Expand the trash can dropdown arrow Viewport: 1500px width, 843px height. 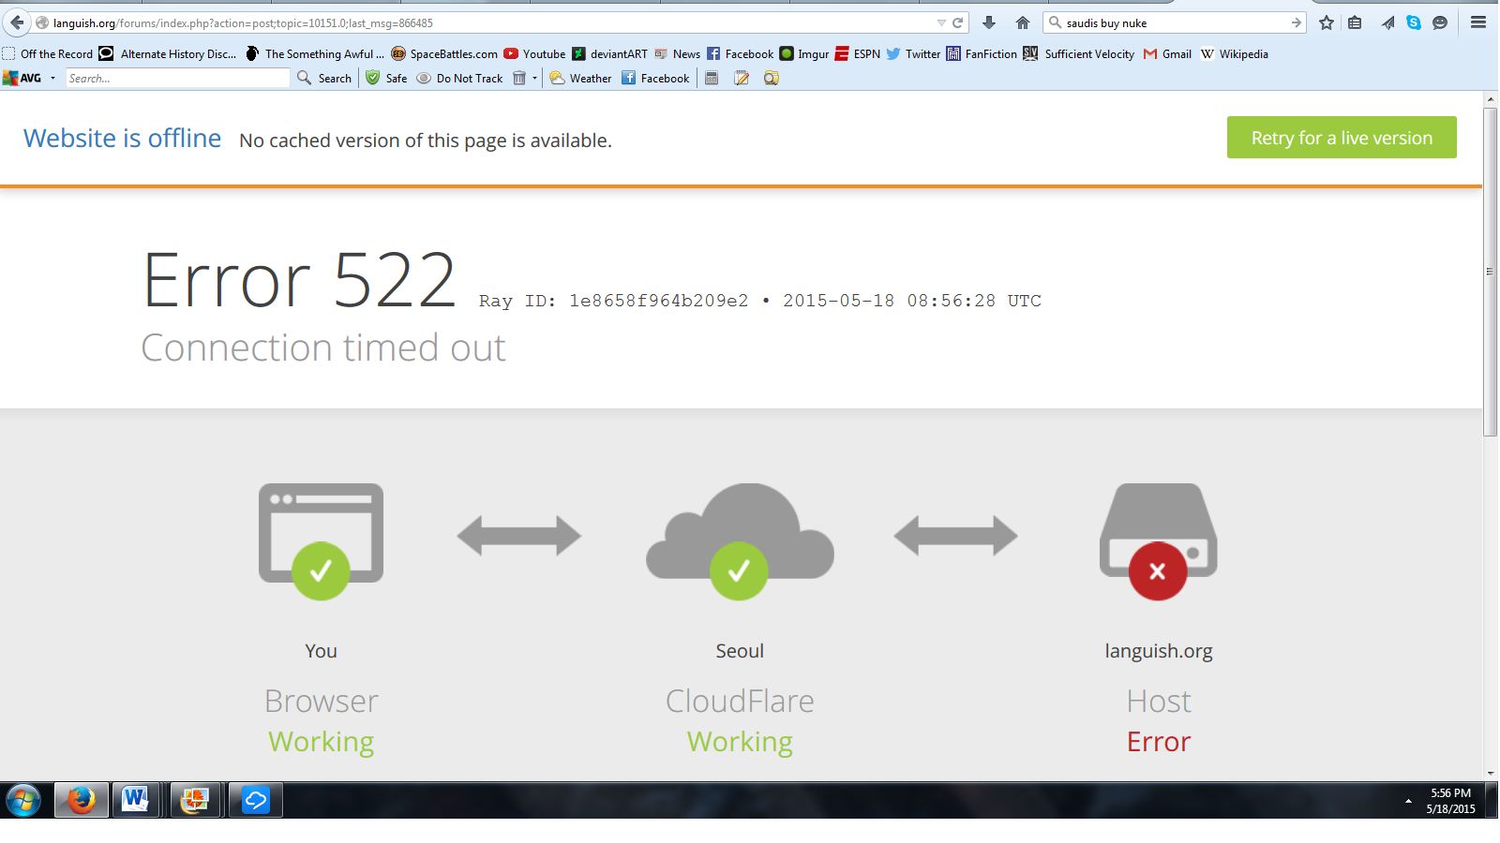[x=534, y=79]
